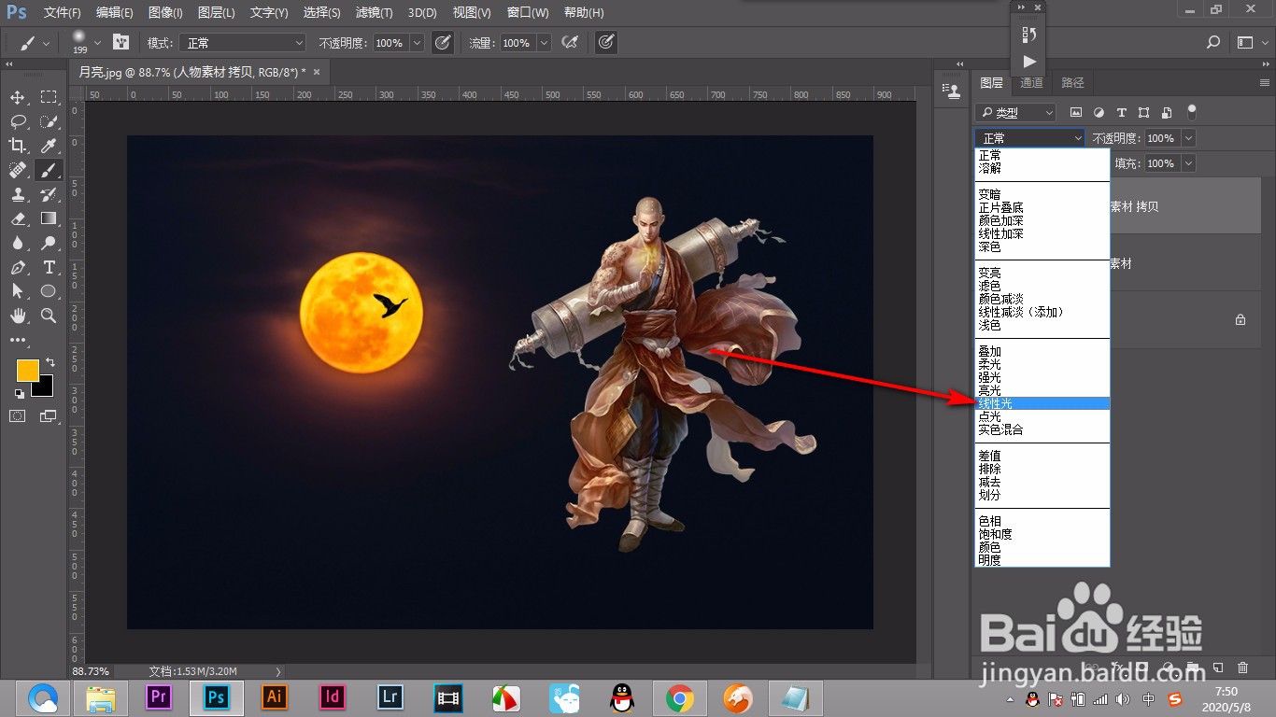Select the Quick Selection tool
1276x717 pixels.
(49, 121)
